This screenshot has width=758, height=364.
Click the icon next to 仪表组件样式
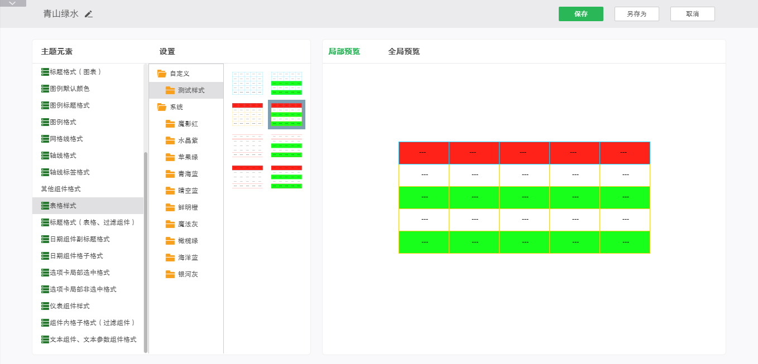point(45,306)
